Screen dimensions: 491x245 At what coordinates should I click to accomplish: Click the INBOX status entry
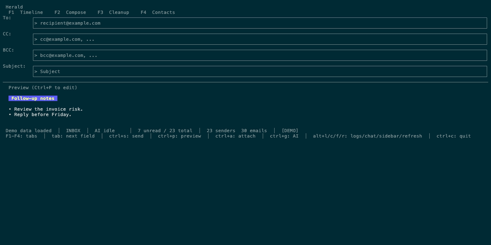pyautogui.click(x=73, y=131)
